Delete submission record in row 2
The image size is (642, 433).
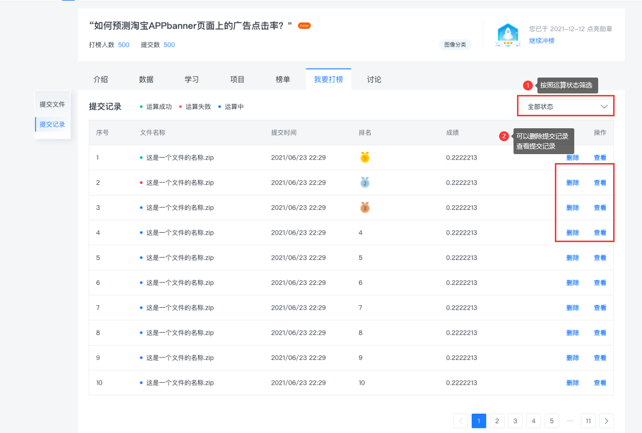[x=573, y=182]
